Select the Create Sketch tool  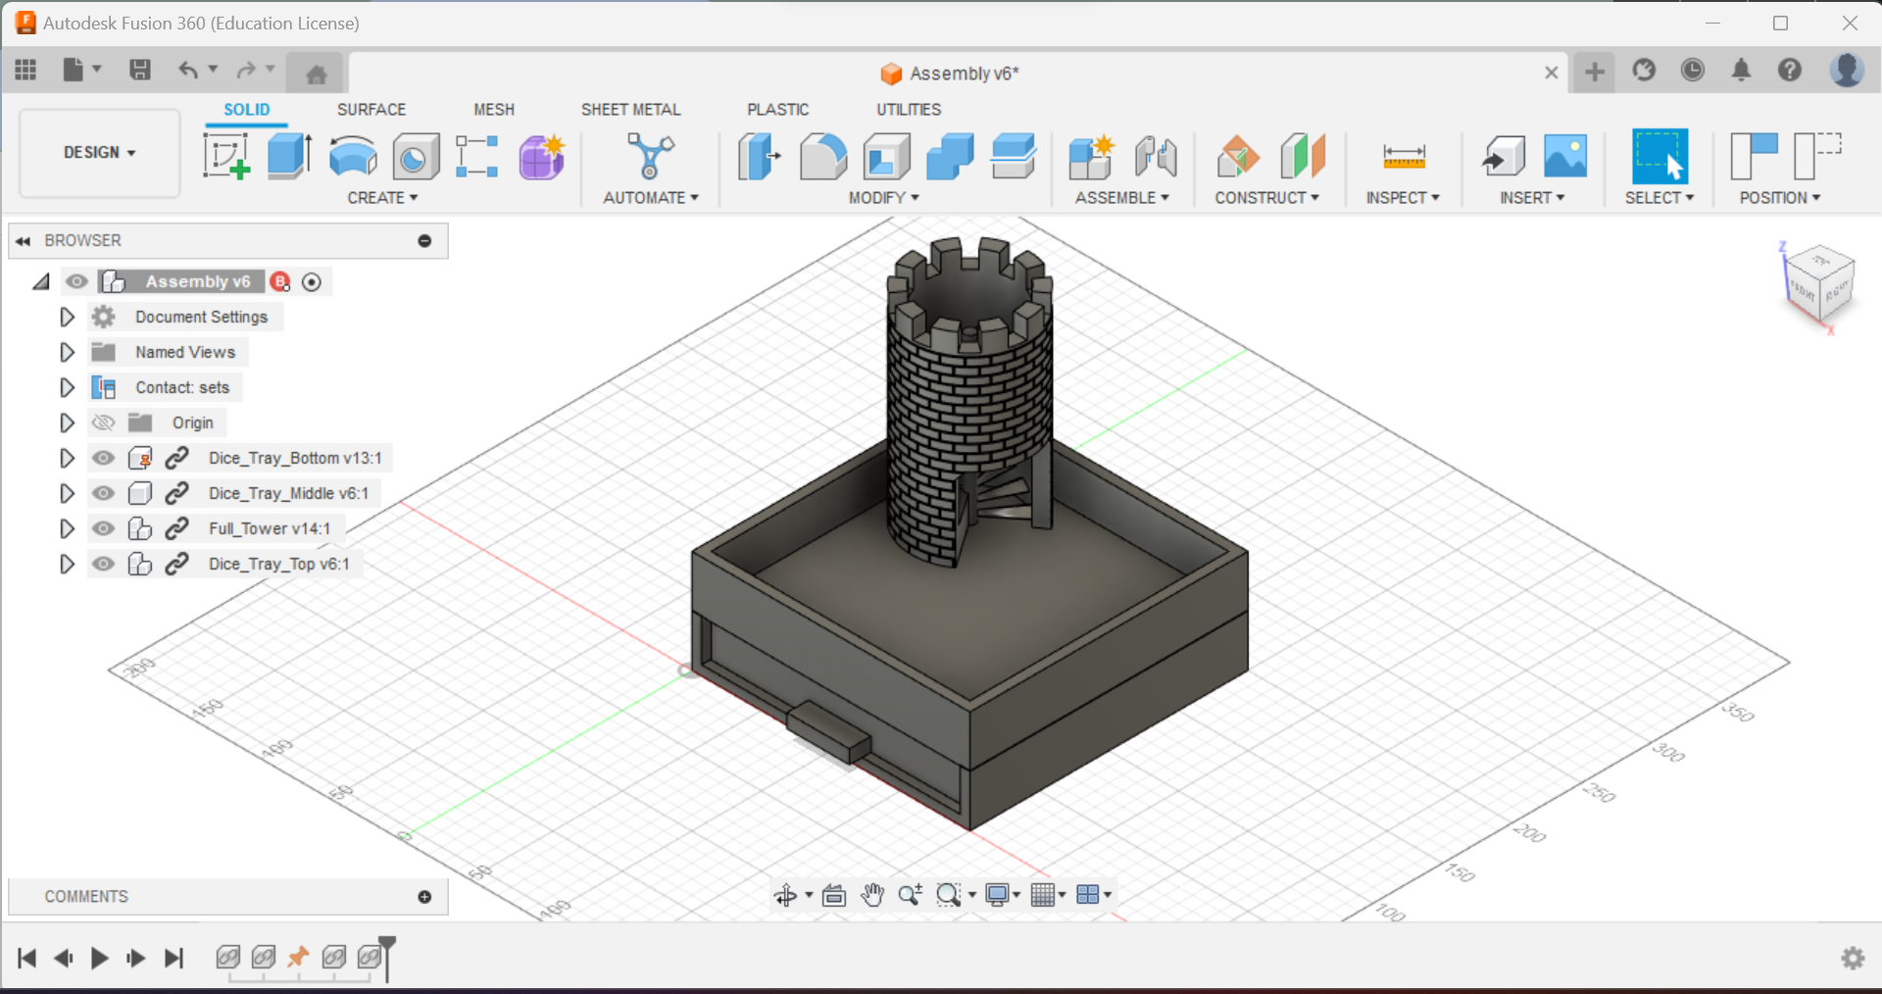tap(227, 155)
